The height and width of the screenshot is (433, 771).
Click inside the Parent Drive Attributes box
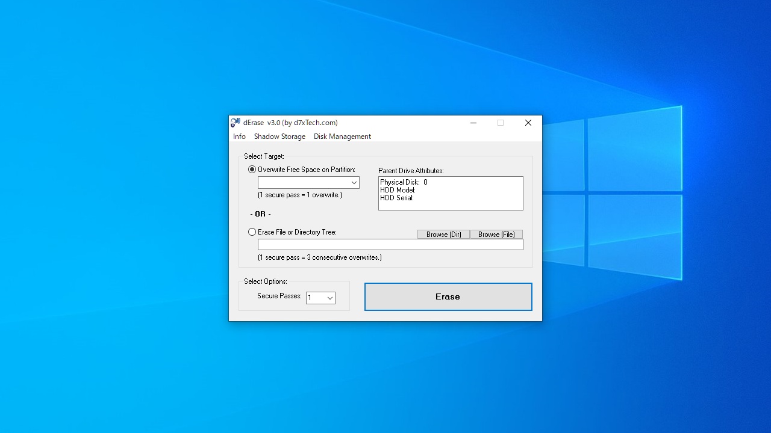tap(451, 193)
